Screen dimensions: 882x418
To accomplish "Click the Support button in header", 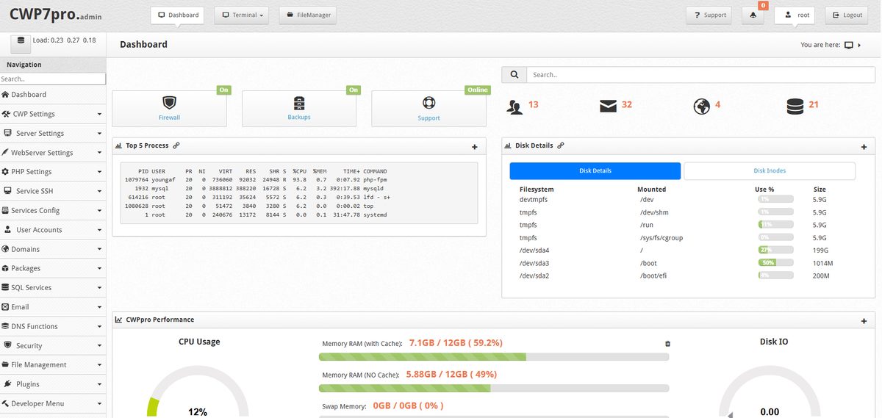I will 709,15.
